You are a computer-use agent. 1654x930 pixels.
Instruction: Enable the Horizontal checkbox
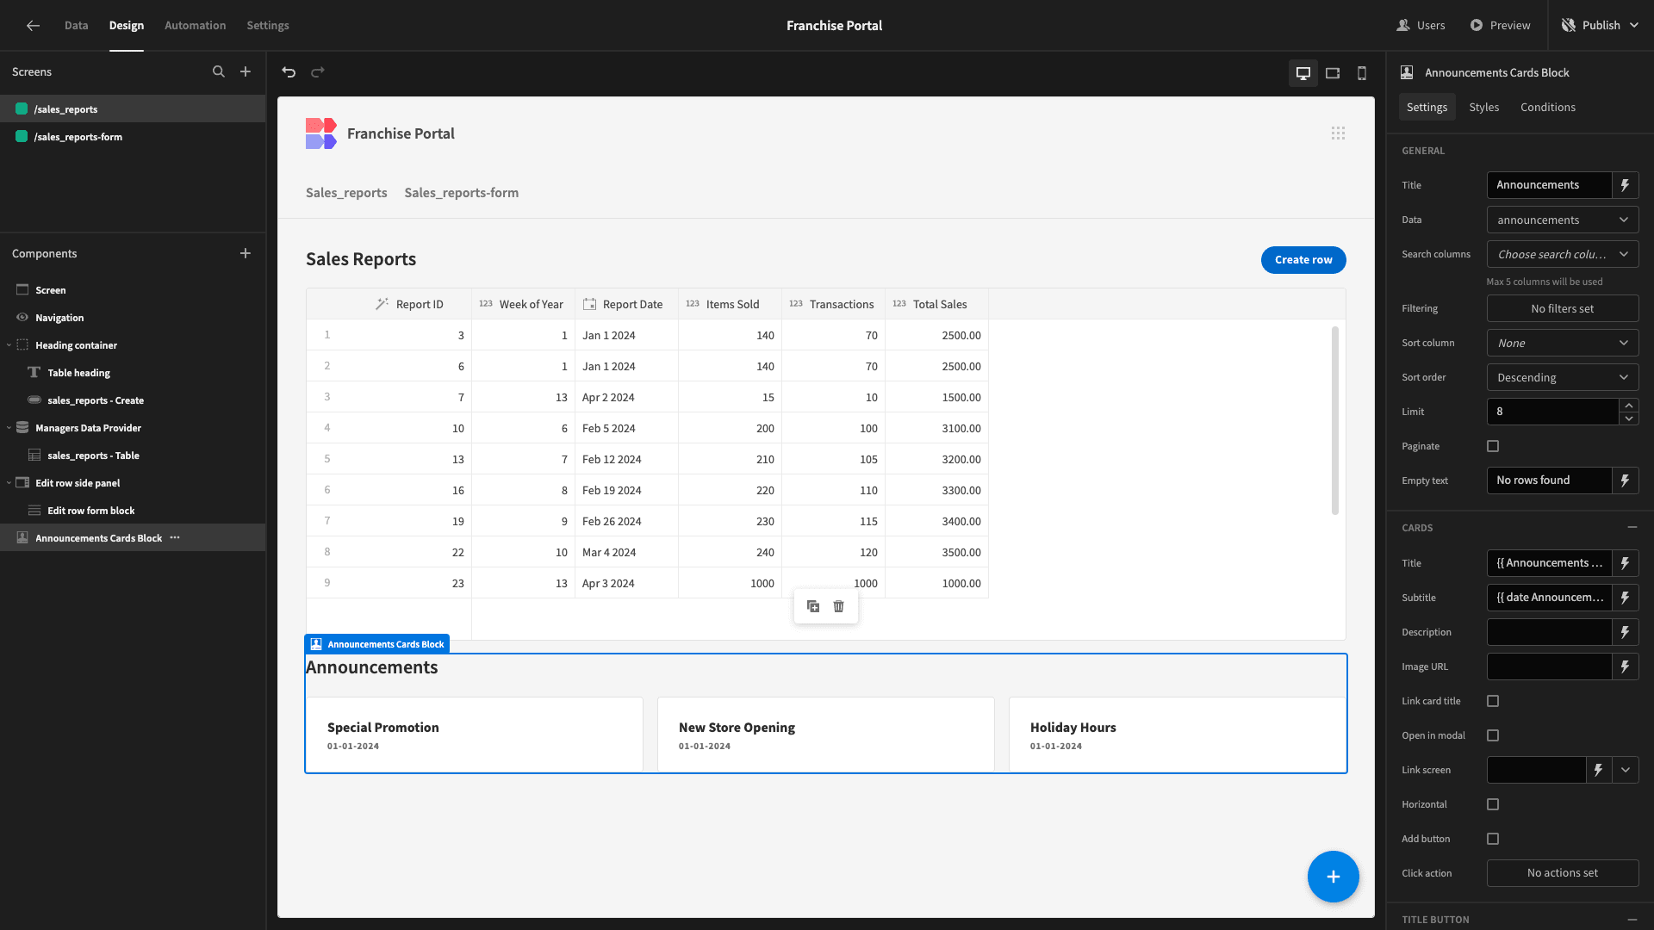pyautogui.click(x=1493, y=804)
